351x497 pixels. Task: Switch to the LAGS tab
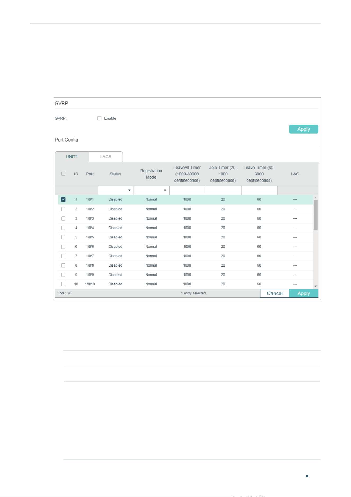pos(106,157)
